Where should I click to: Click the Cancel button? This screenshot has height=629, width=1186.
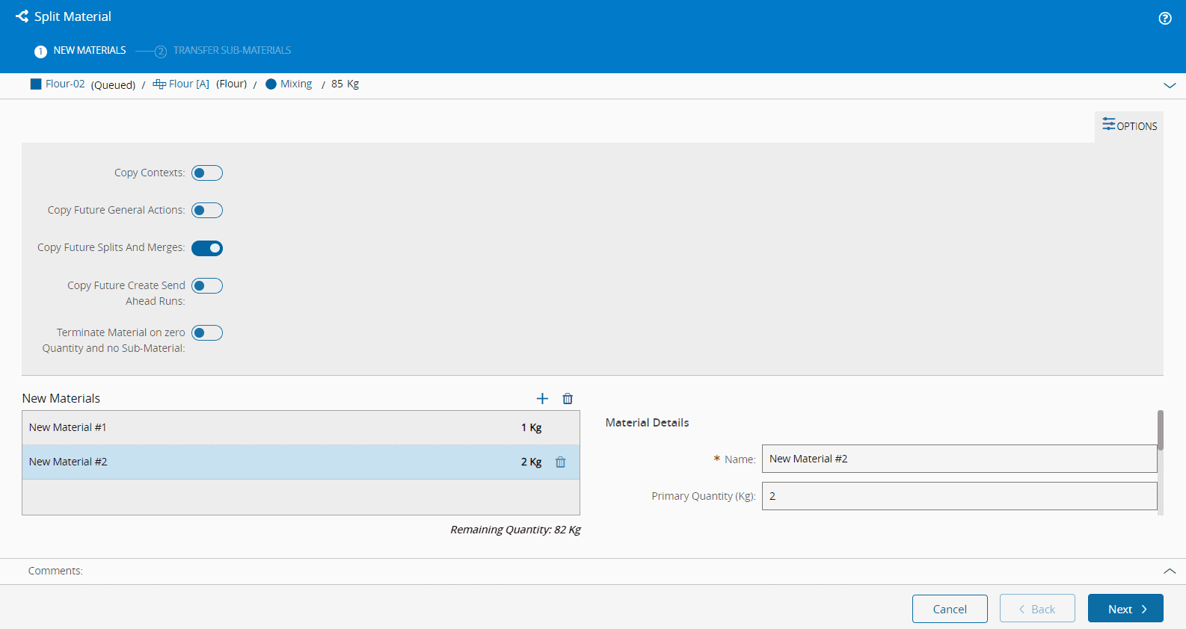[949, 609]
